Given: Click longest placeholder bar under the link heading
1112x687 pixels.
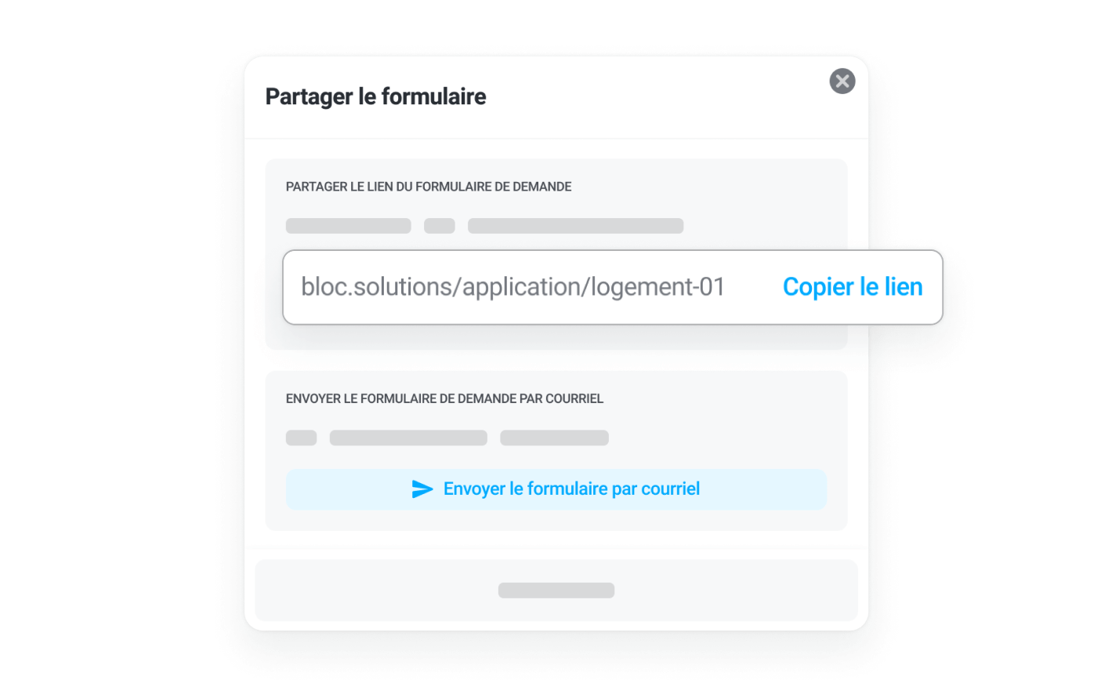Looking at the screenshot, I should tap(575, 226).
